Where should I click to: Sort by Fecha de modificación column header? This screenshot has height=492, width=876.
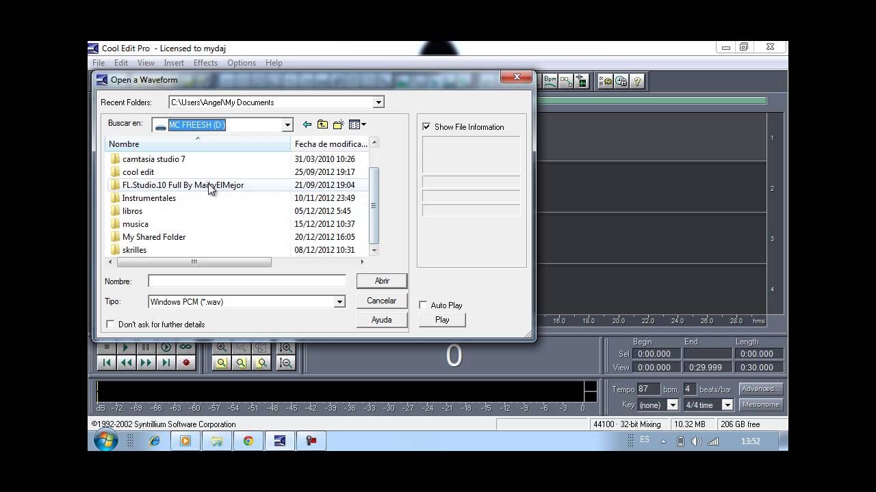pos(330,144)
